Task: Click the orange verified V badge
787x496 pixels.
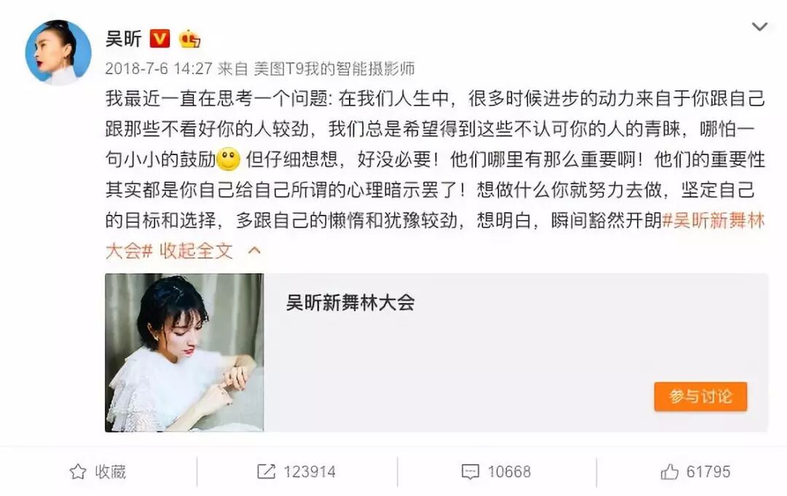Action: tap(160, 39)
